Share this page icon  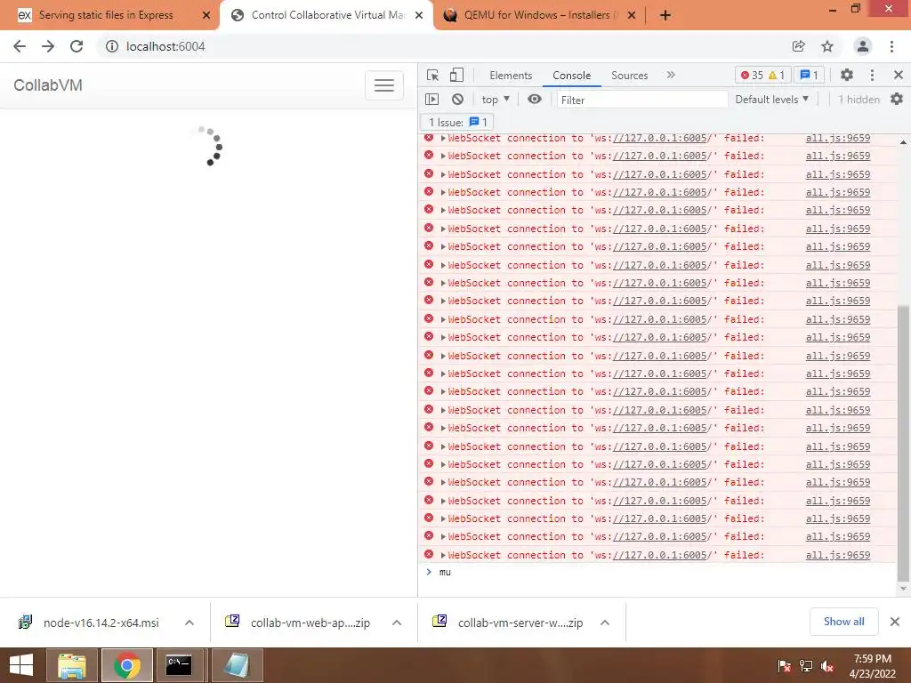[x=798, y=46]
